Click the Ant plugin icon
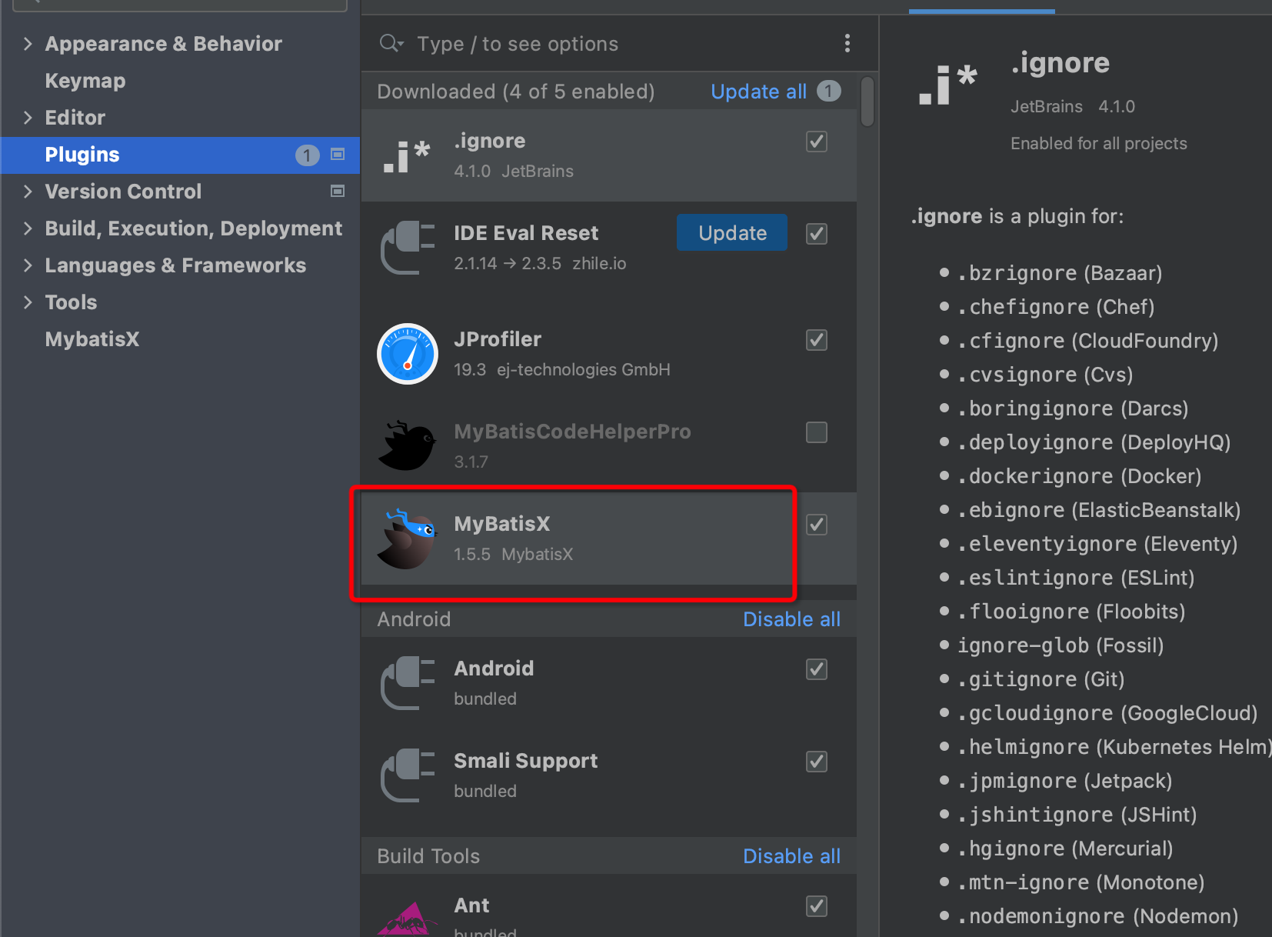1272x937 pixels. [408, 919]
